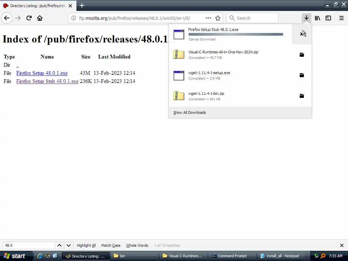The image size is (348, 261).
Task: Click wget-1.11.4-1-setup.exe download entry name
Action: [x=209, y=73]
